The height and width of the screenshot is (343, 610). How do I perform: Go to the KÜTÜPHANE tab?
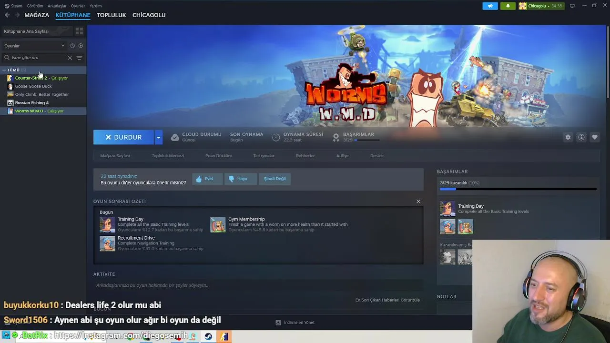73,15
